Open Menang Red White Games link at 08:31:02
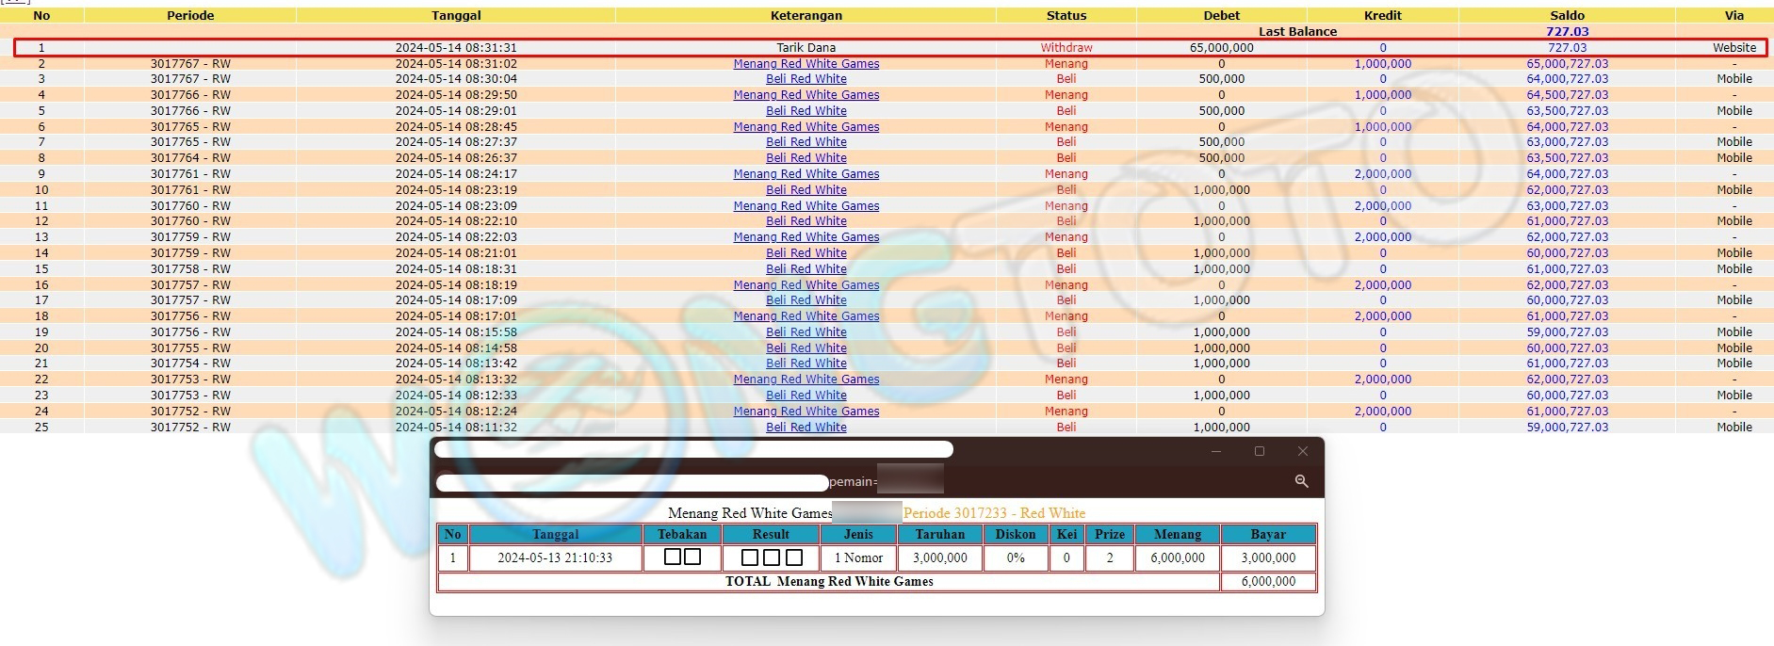Screen dimensions: 1774x646 806,64
